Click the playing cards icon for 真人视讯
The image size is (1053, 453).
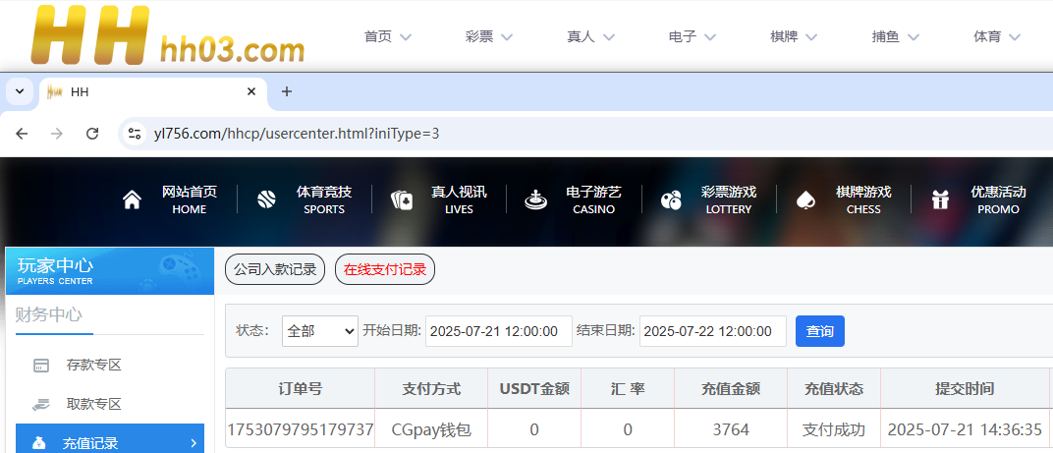click(402, 200)
